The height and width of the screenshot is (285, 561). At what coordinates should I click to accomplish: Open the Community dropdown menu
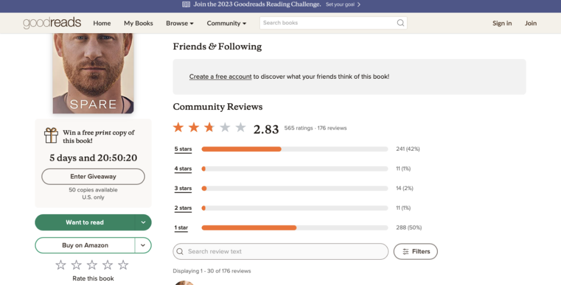point(226,23)
